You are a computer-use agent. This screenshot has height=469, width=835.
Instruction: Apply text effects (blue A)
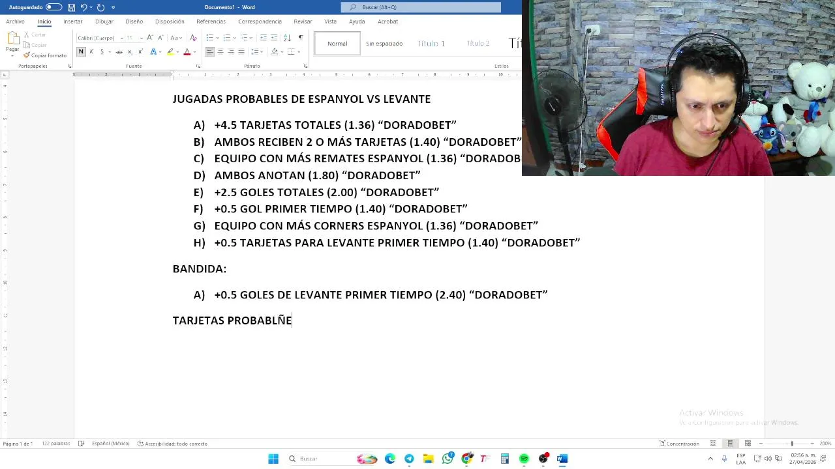[153, 51]
